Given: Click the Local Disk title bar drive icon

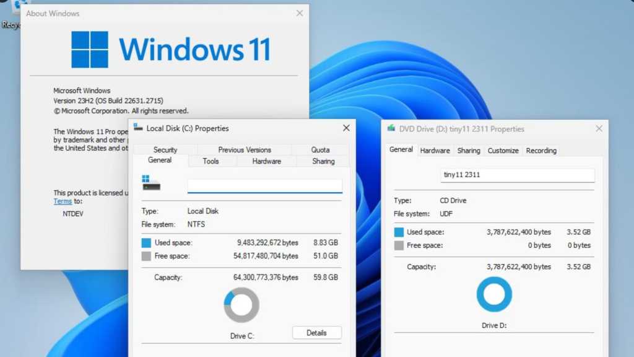Looking at the screenshot, I should point(138,128).
